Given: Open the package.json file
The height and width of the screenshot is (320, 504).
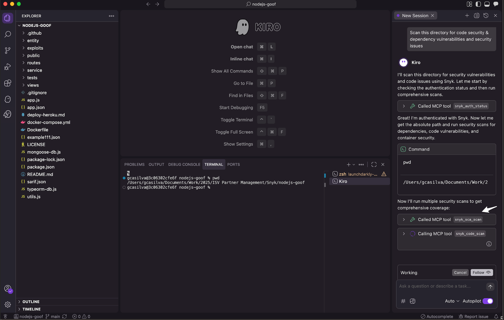Looking at the screenshot, I should coord(67,167).
